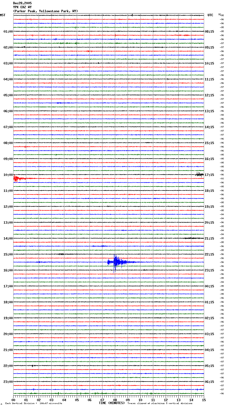Click minute tick 15 on the time axis
The image size is (225, 407).
point(204,400)
